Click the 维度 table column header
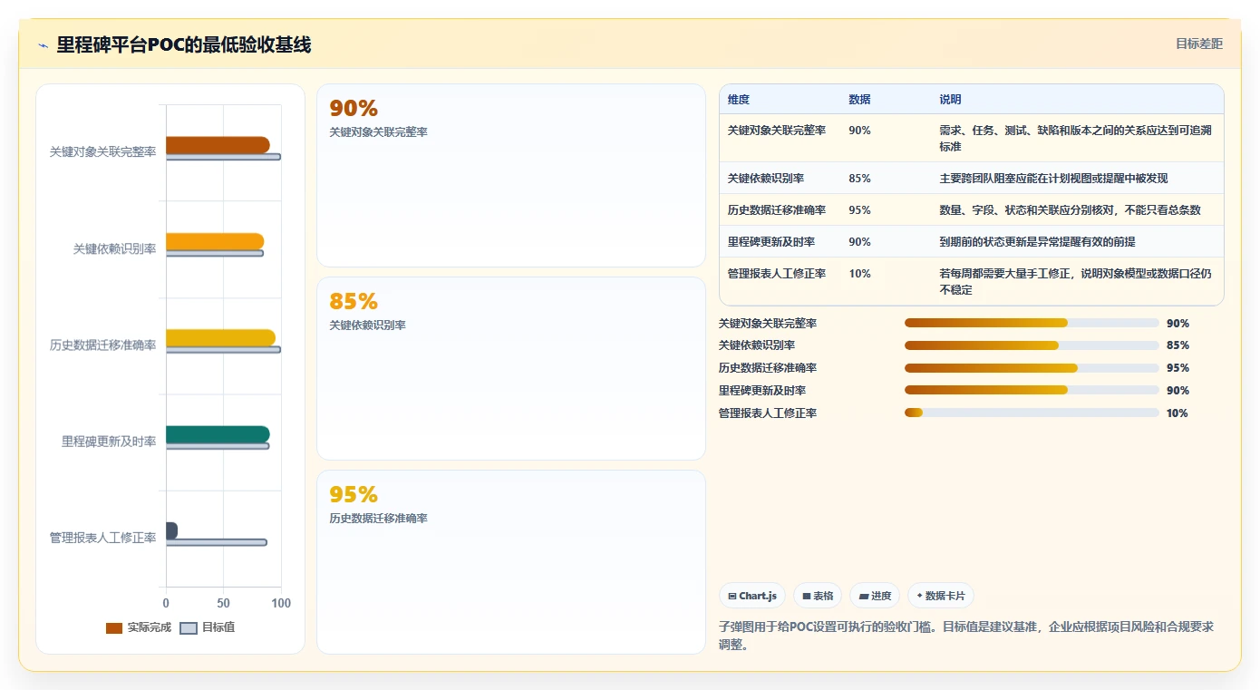This screenshot has height=690, width=1260. pos(739,100)
